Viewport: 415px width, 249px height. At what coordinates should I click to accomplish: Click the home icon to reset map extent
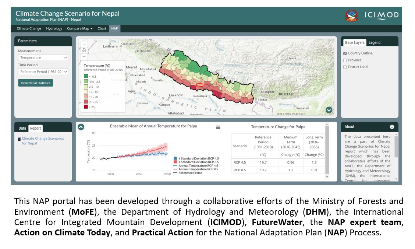point(84,50)
